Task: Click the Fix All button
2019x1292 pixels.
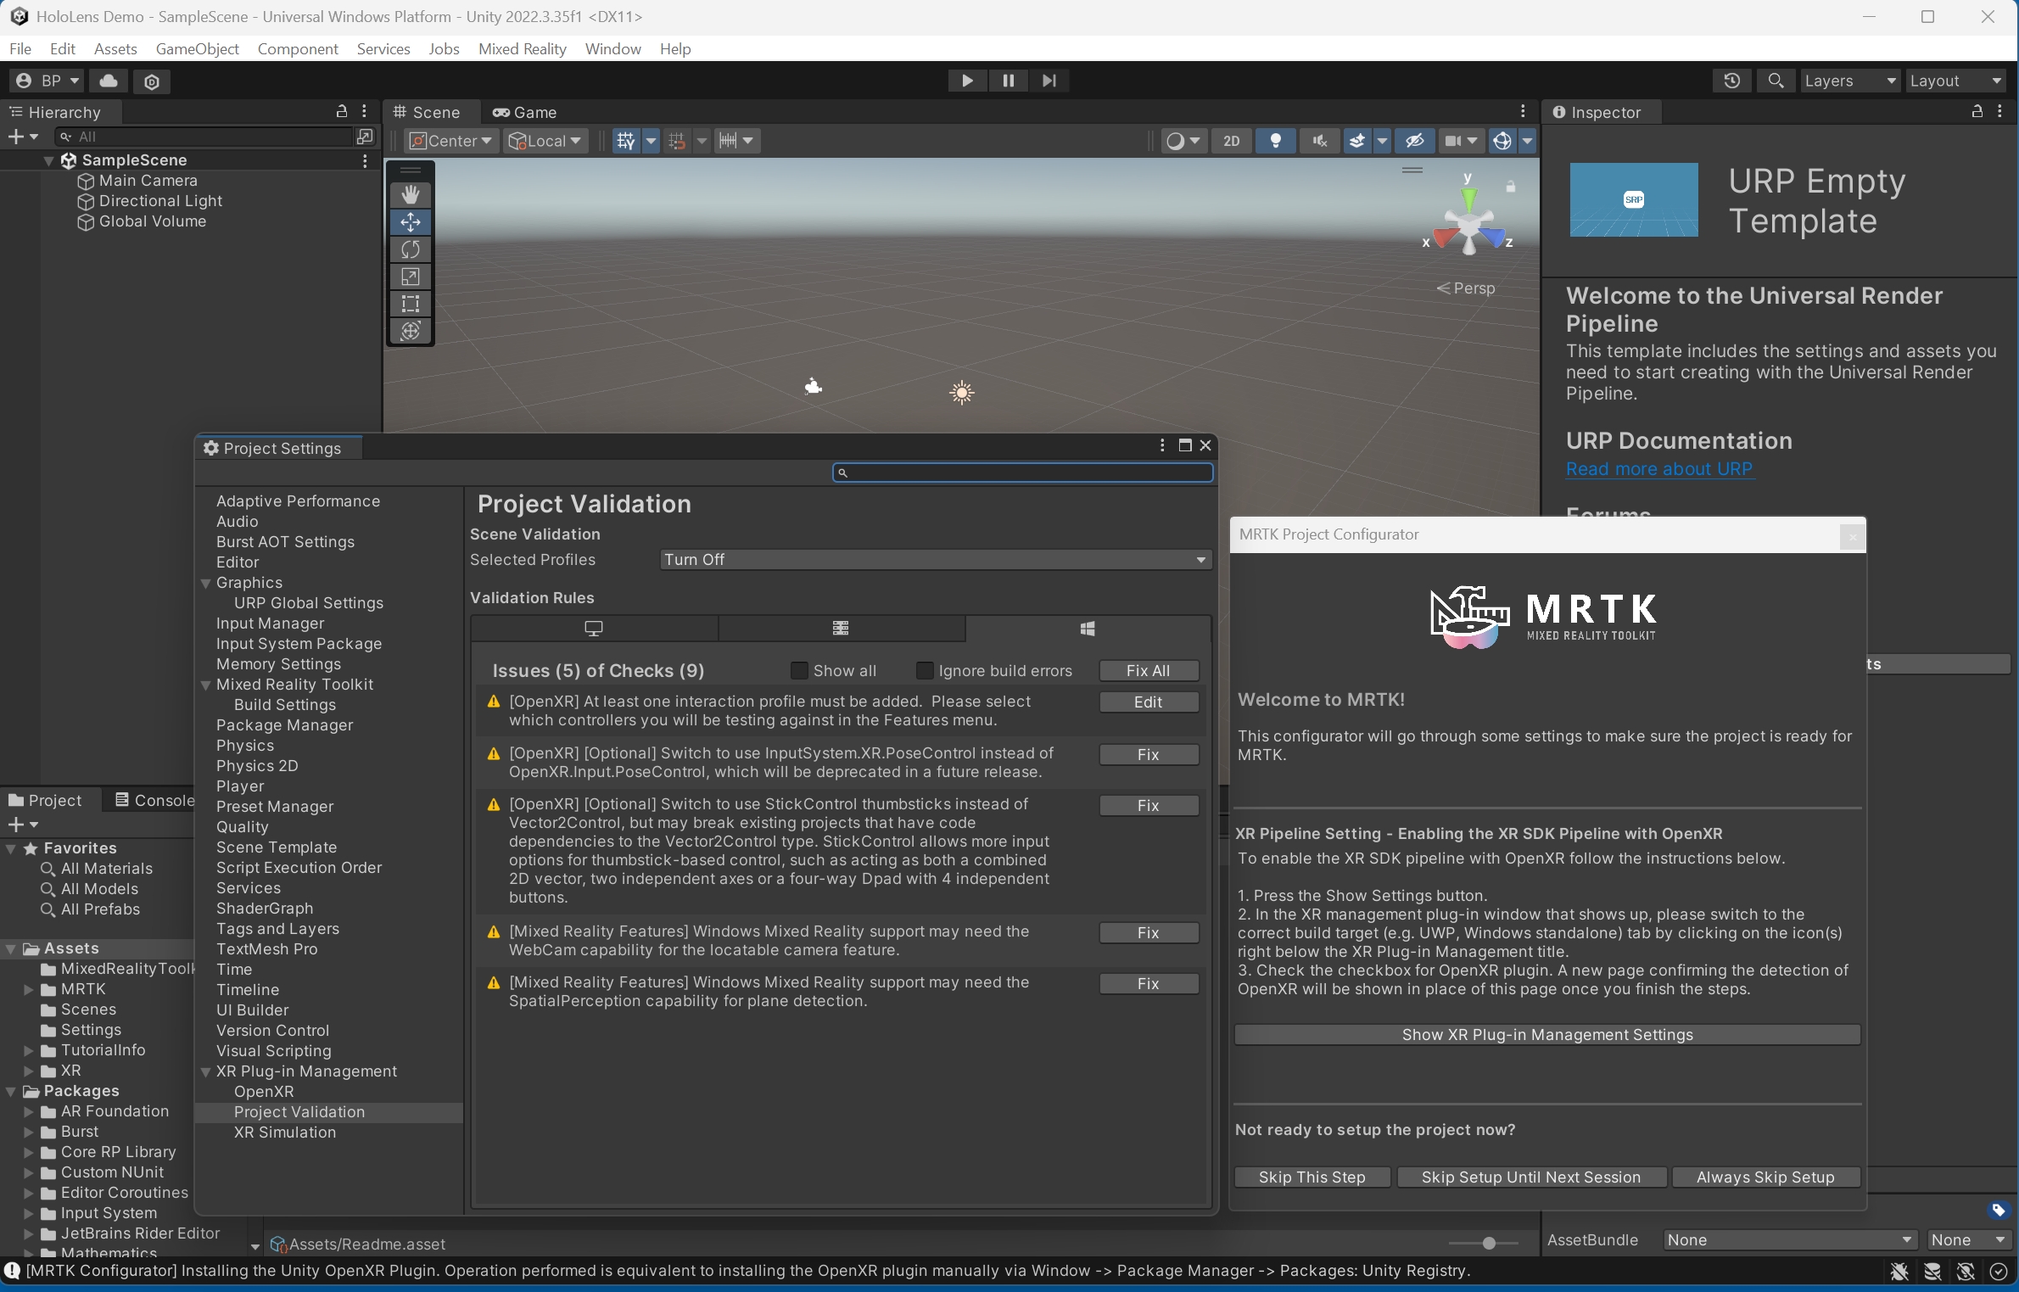Action: [x=1148, y=671]
